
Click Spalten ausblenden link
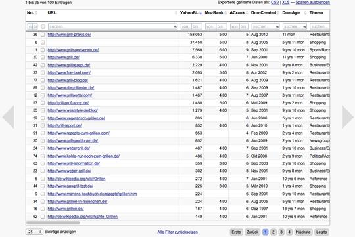pos(313,2)
